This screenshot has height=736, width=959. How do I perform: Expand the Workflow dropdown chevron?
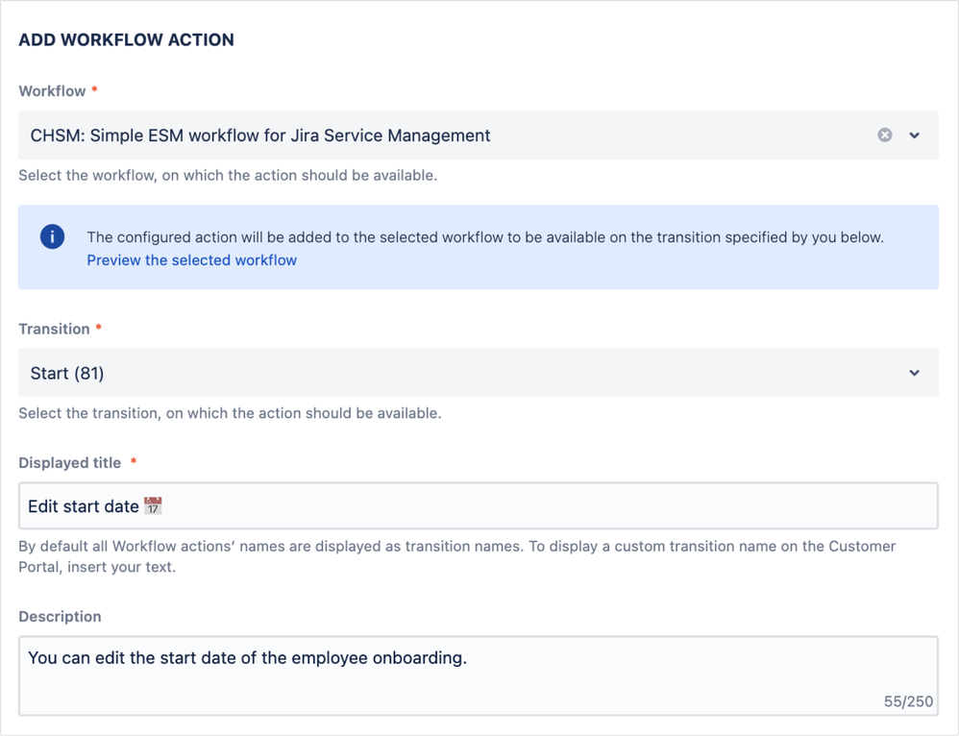point(914,135)
